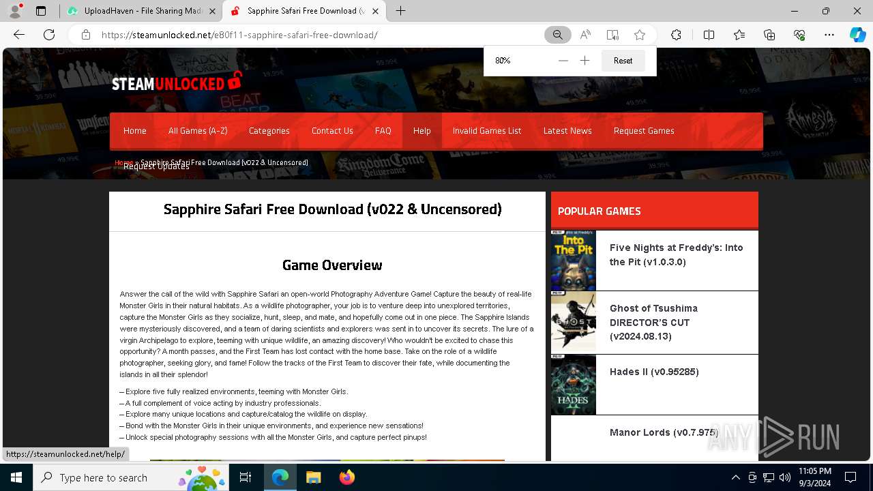The width and height of the screenshot is (873, 491).
Task: Open Windows Start menu
Action: tap(16, 477)
